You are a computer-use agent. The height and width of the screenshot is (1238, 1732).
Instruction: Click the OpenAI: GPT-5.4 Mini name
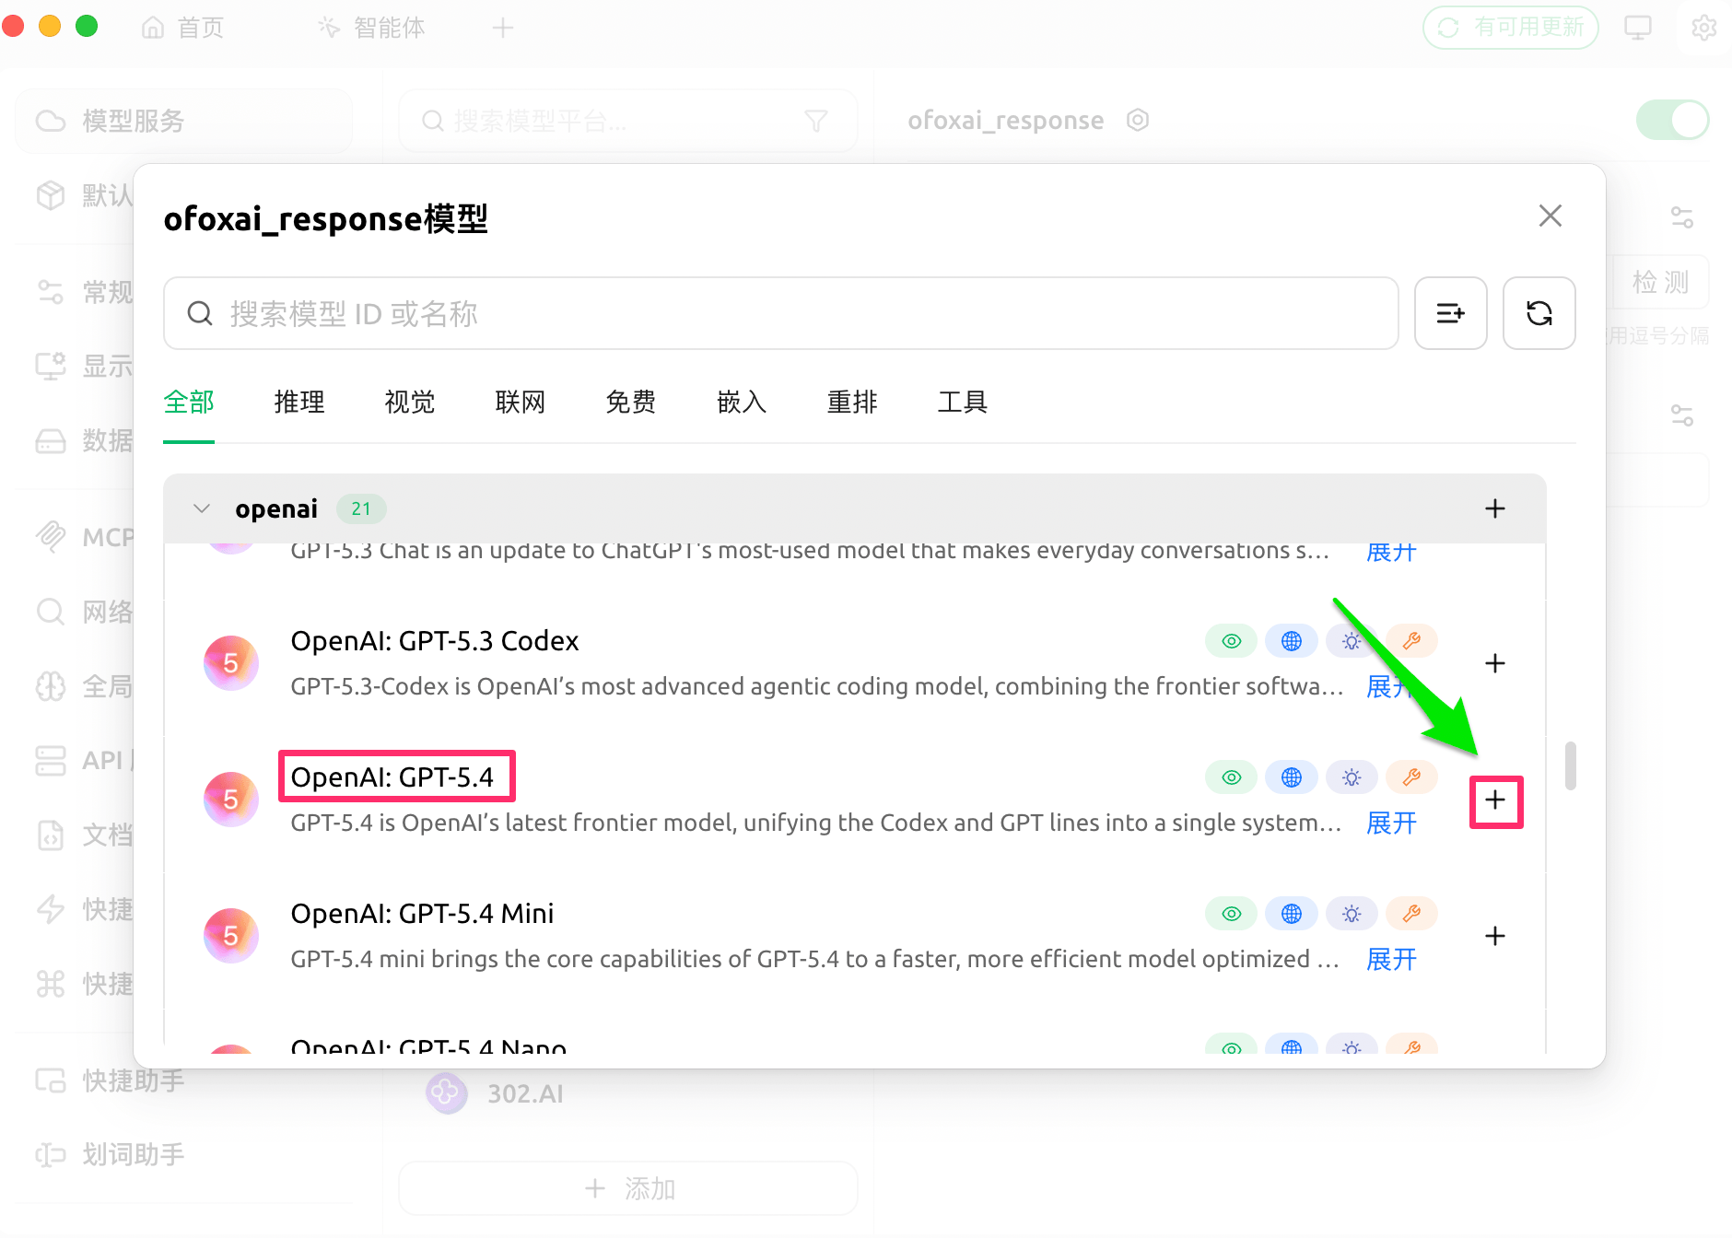(422, 914)
